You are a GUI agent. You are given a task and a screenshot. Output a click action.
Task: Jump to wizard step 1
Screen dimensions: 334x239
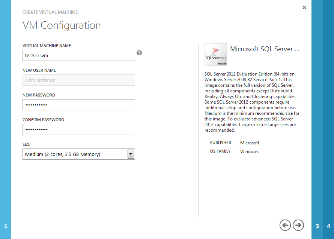(6, 226)
